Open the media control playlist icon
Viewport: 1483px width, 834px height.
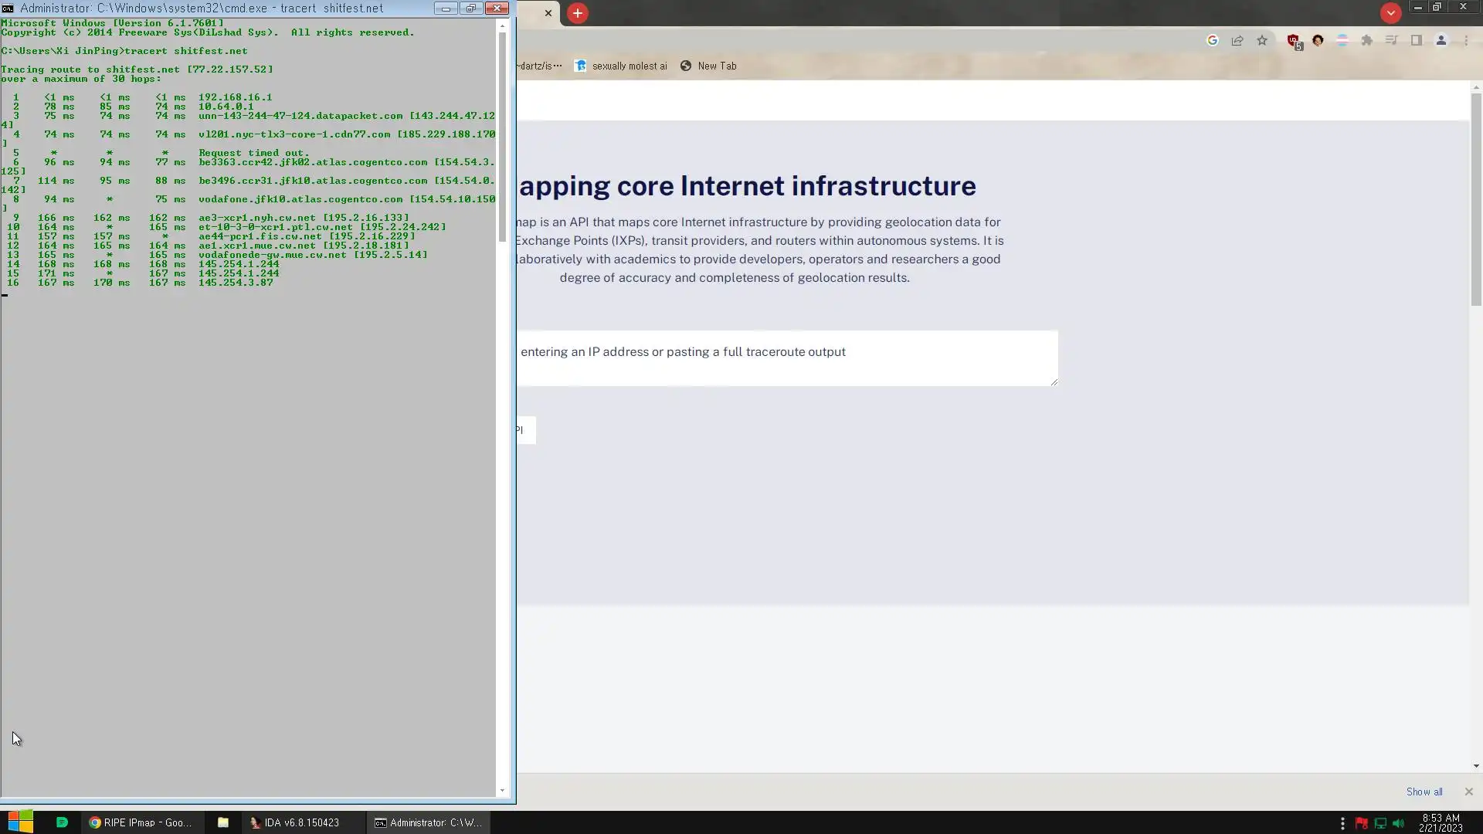1392,41
